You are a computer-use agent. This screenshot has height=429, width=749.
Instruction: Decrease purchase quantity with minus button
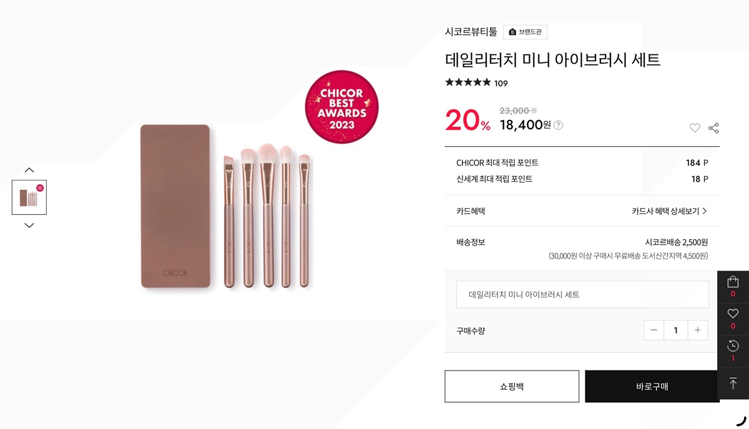point(654,330)
